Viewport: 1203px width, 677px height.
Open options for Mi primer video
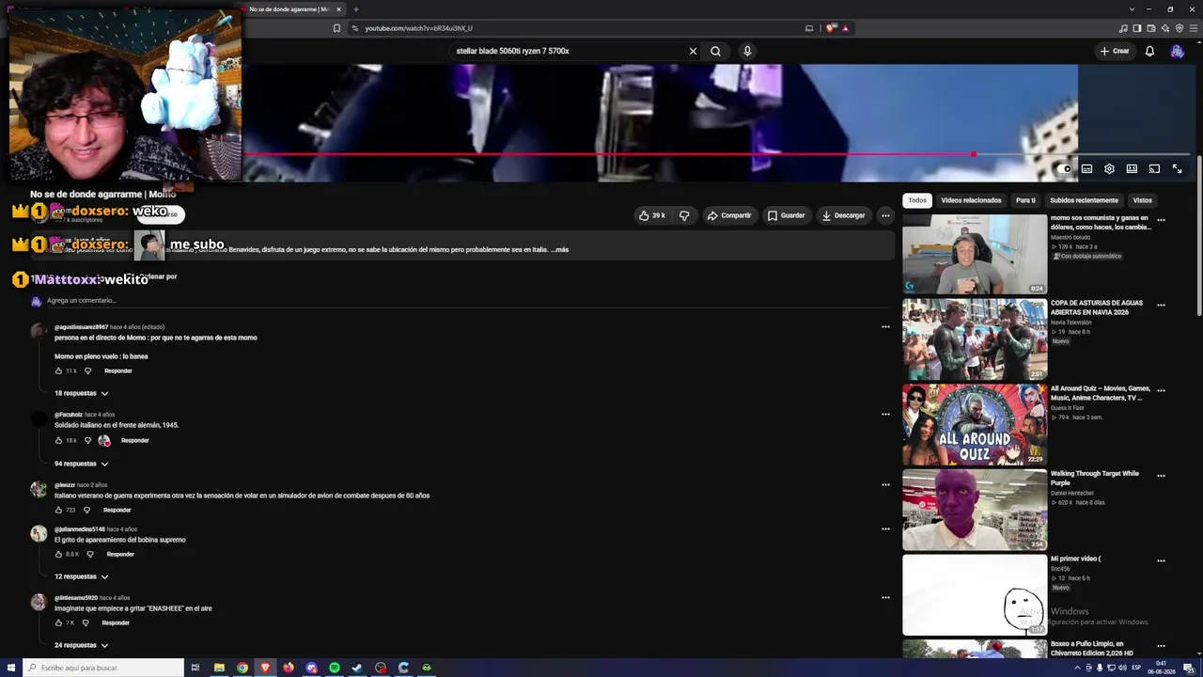click(1161, 561)
